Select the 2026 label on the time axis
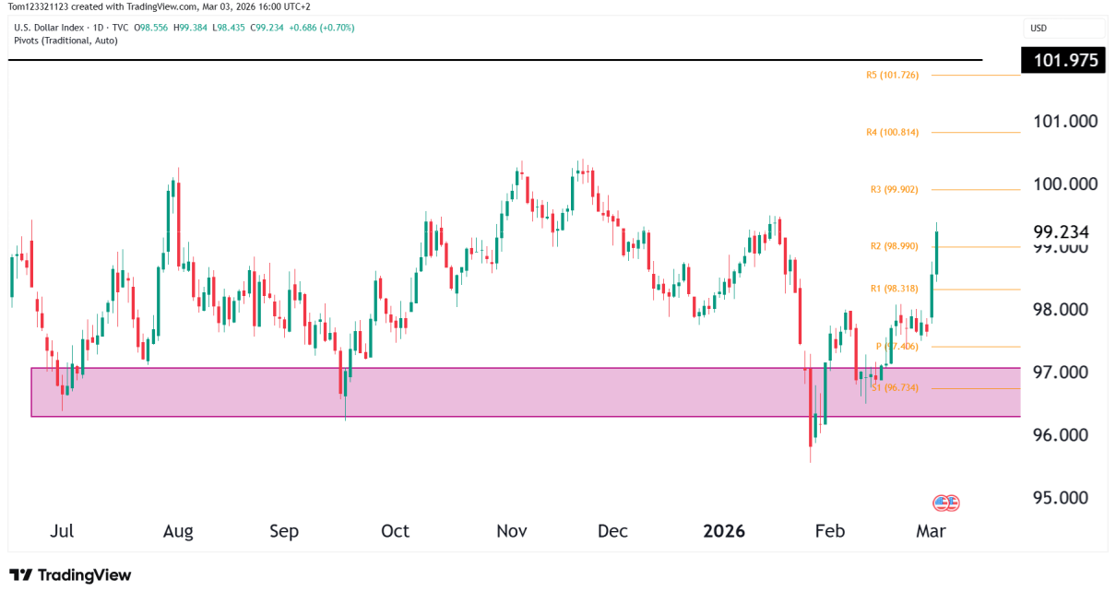 [723, 531]
